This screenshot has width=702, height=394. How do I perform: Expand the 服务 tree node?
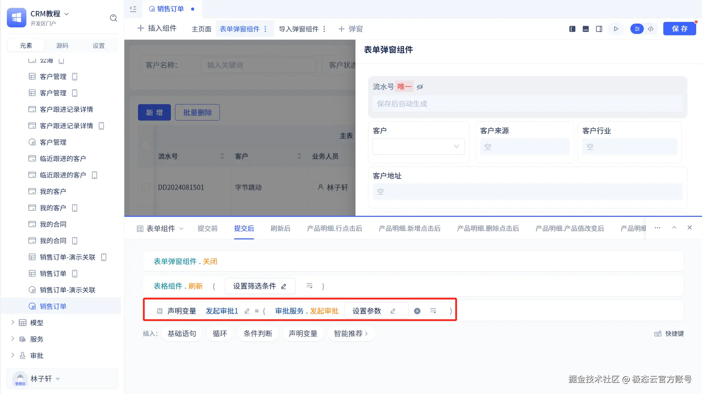pyautogui.click(x=13, y=339)
